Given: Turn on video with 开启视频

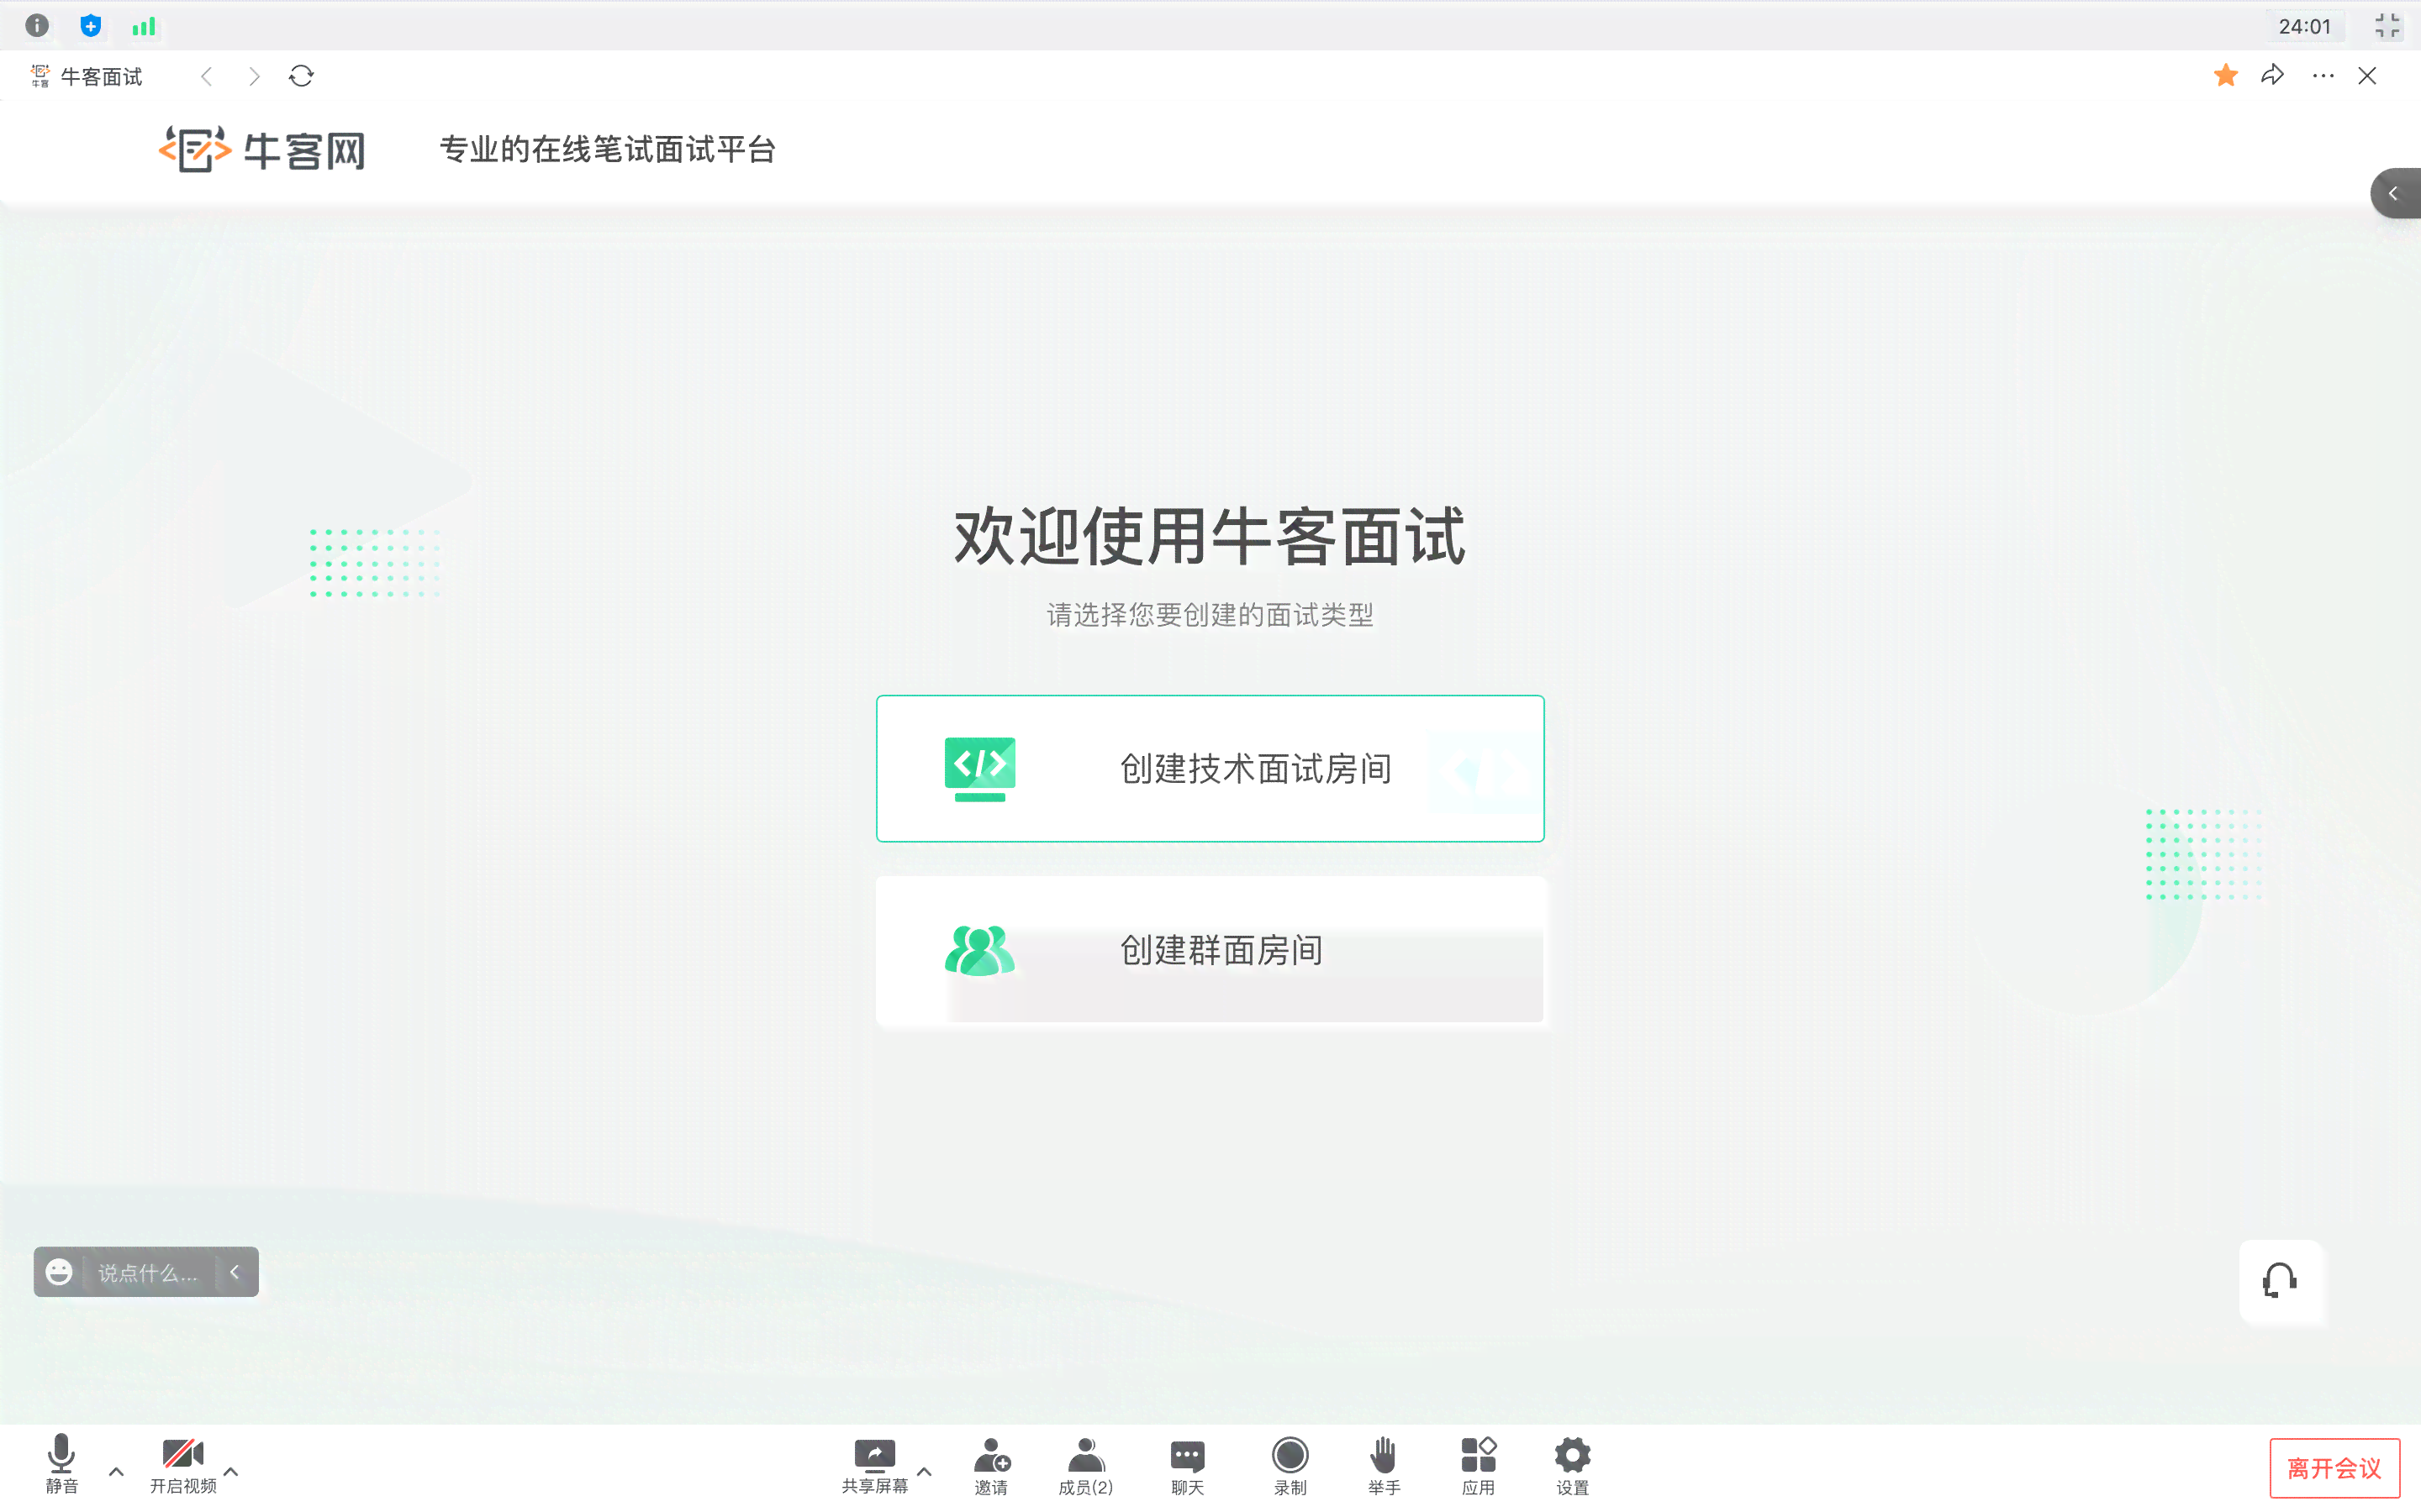Looking at the screenshot, I should pyautogui.click(x=183, y=1464).
